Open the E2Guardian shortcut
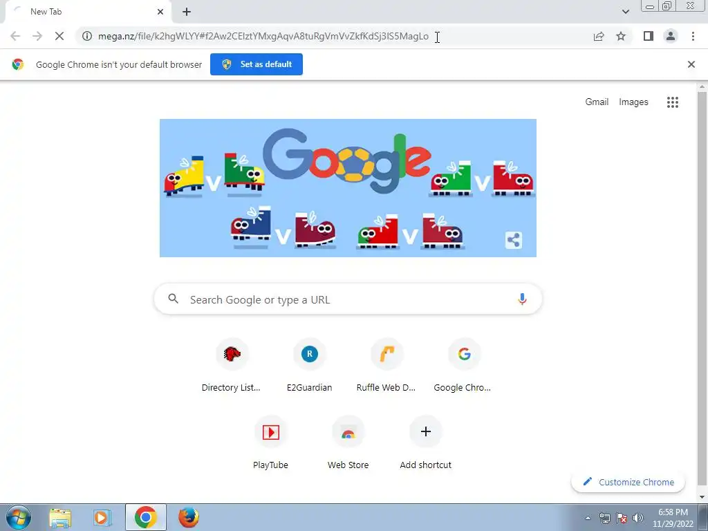 click(309, 366)
